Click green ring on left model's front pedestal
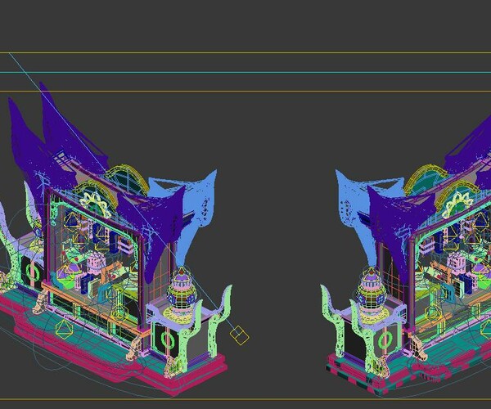491x409 pixels. click(x=168, y=340)
